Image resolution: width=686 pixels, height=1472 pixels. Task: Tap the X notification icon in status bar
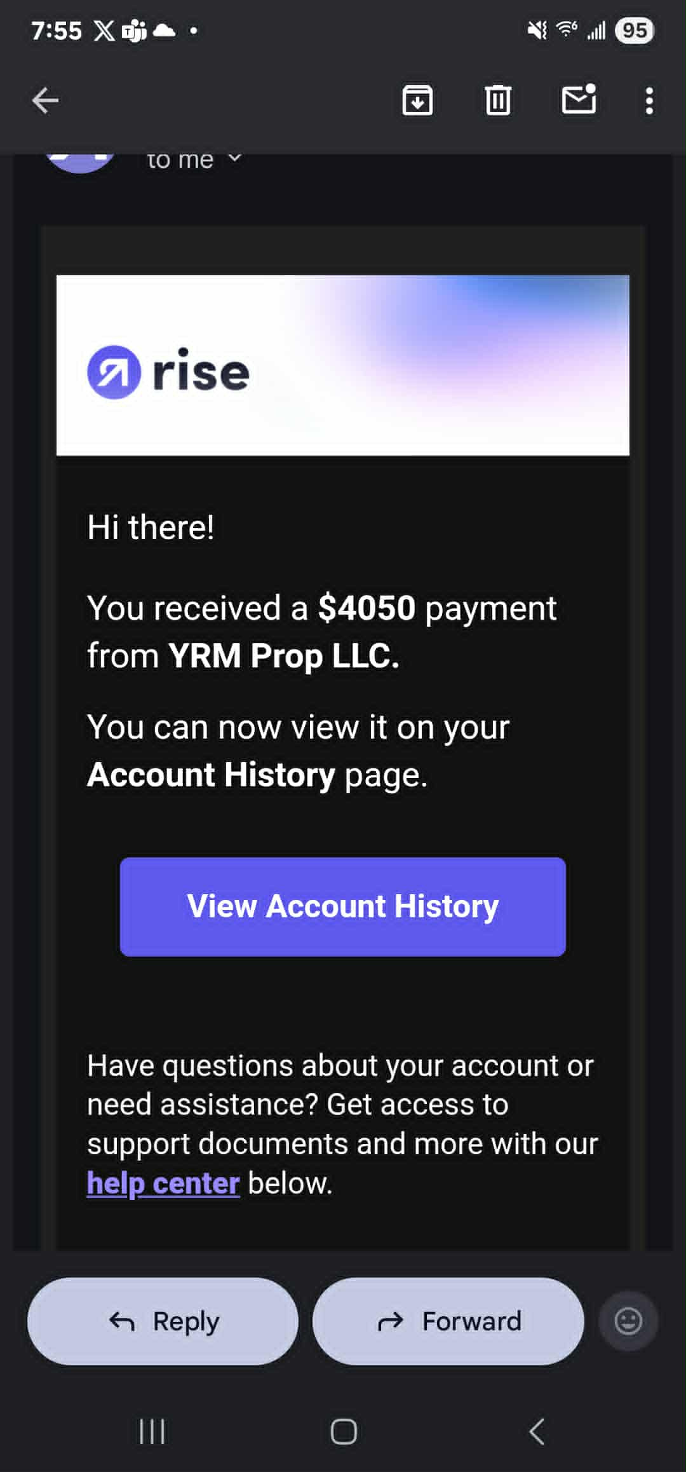[104, 31]
